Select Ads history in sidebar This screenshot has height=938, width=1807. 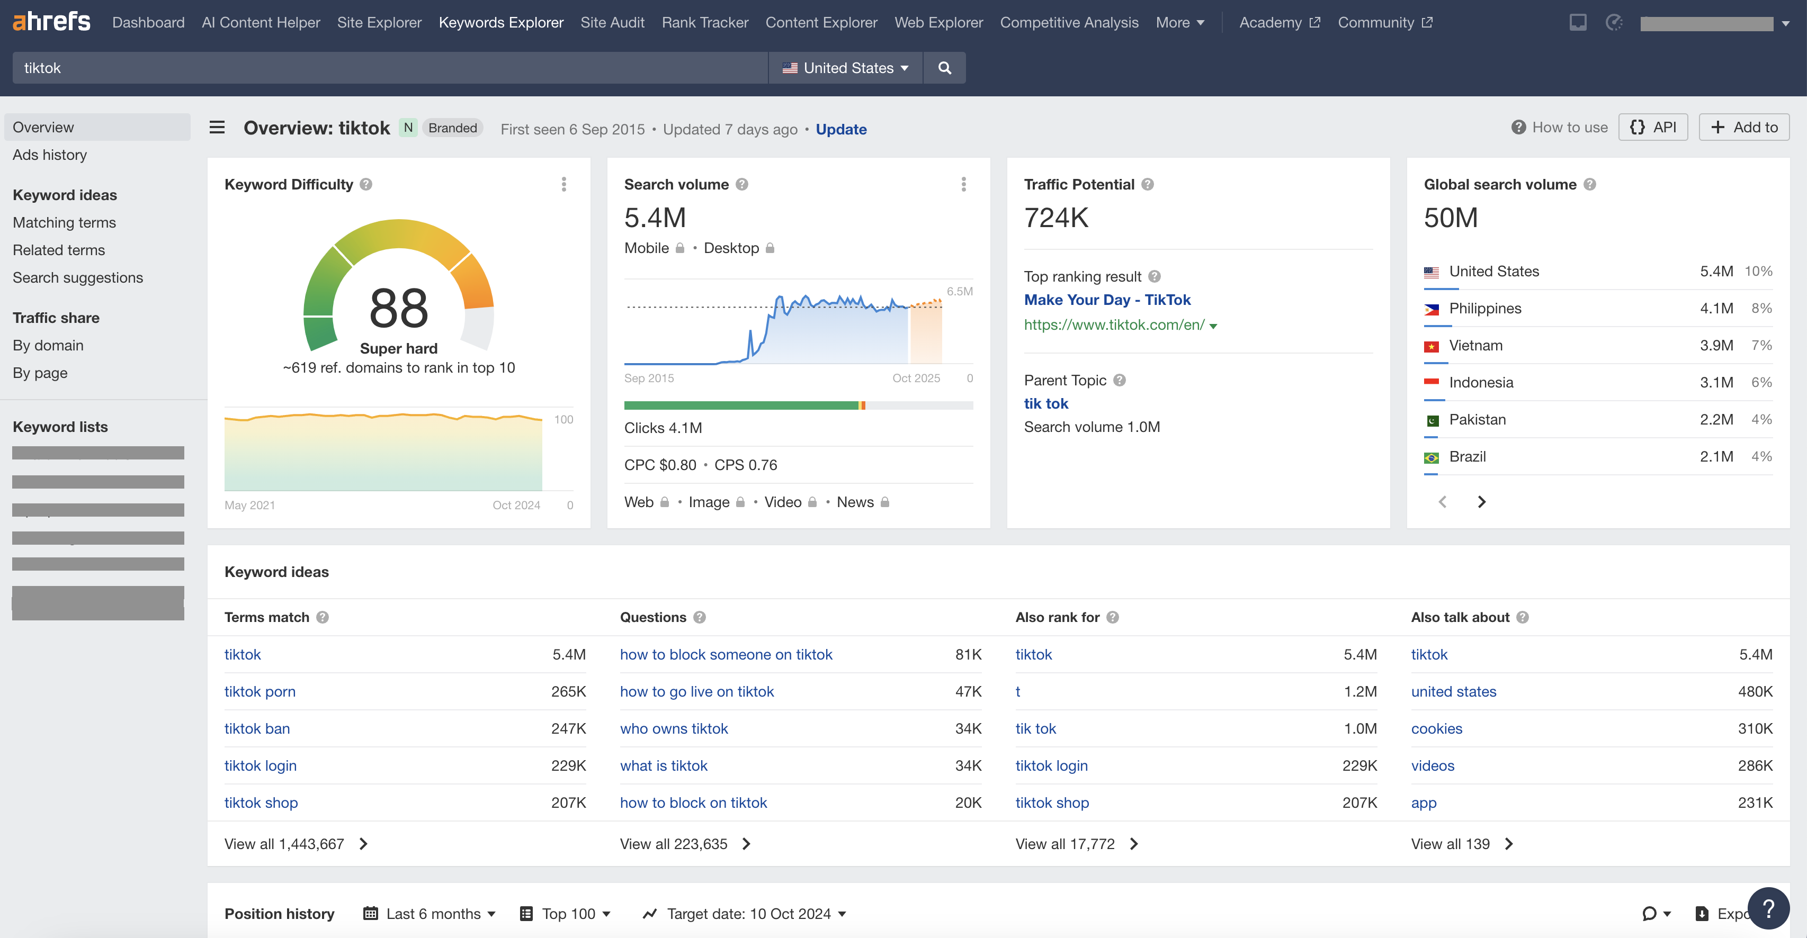pos(50,155)
